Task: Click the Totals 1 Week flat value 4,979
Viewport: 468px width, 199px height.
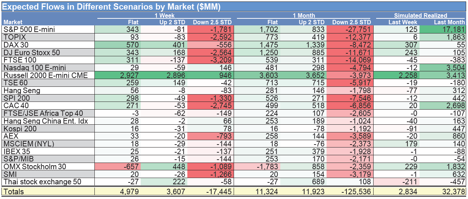Action: 129,191
